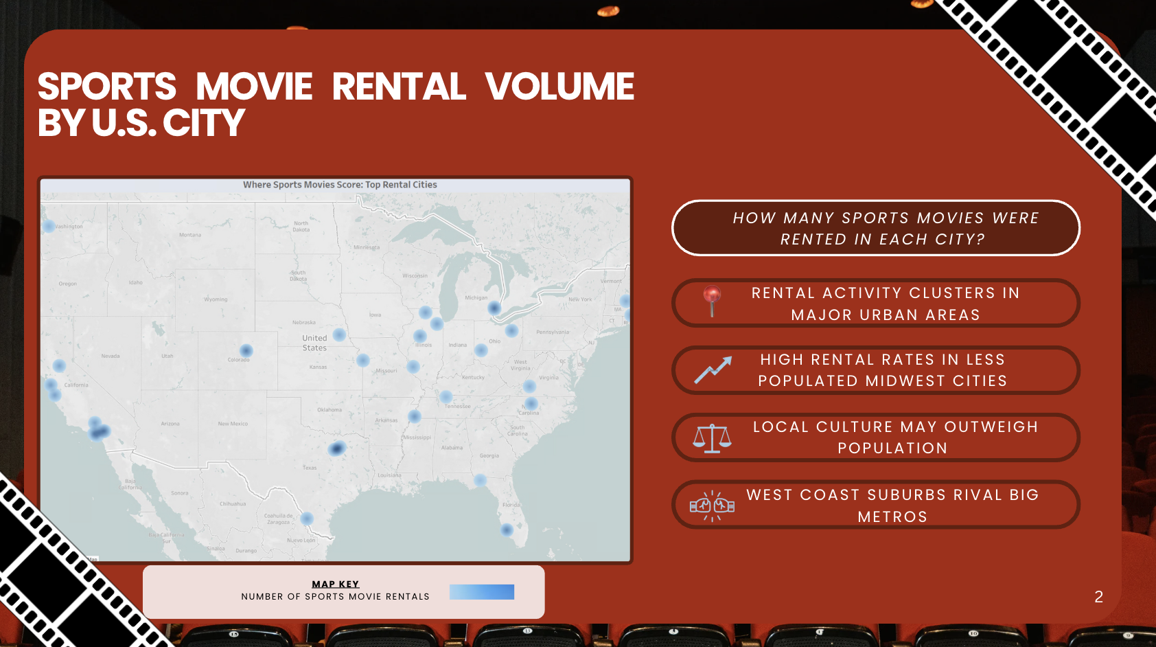The height and width of the screenshot is (647, 1156).
Task: Select 'High rental rates in less populated Midwest cities'
Action: [x=876, y=370]
